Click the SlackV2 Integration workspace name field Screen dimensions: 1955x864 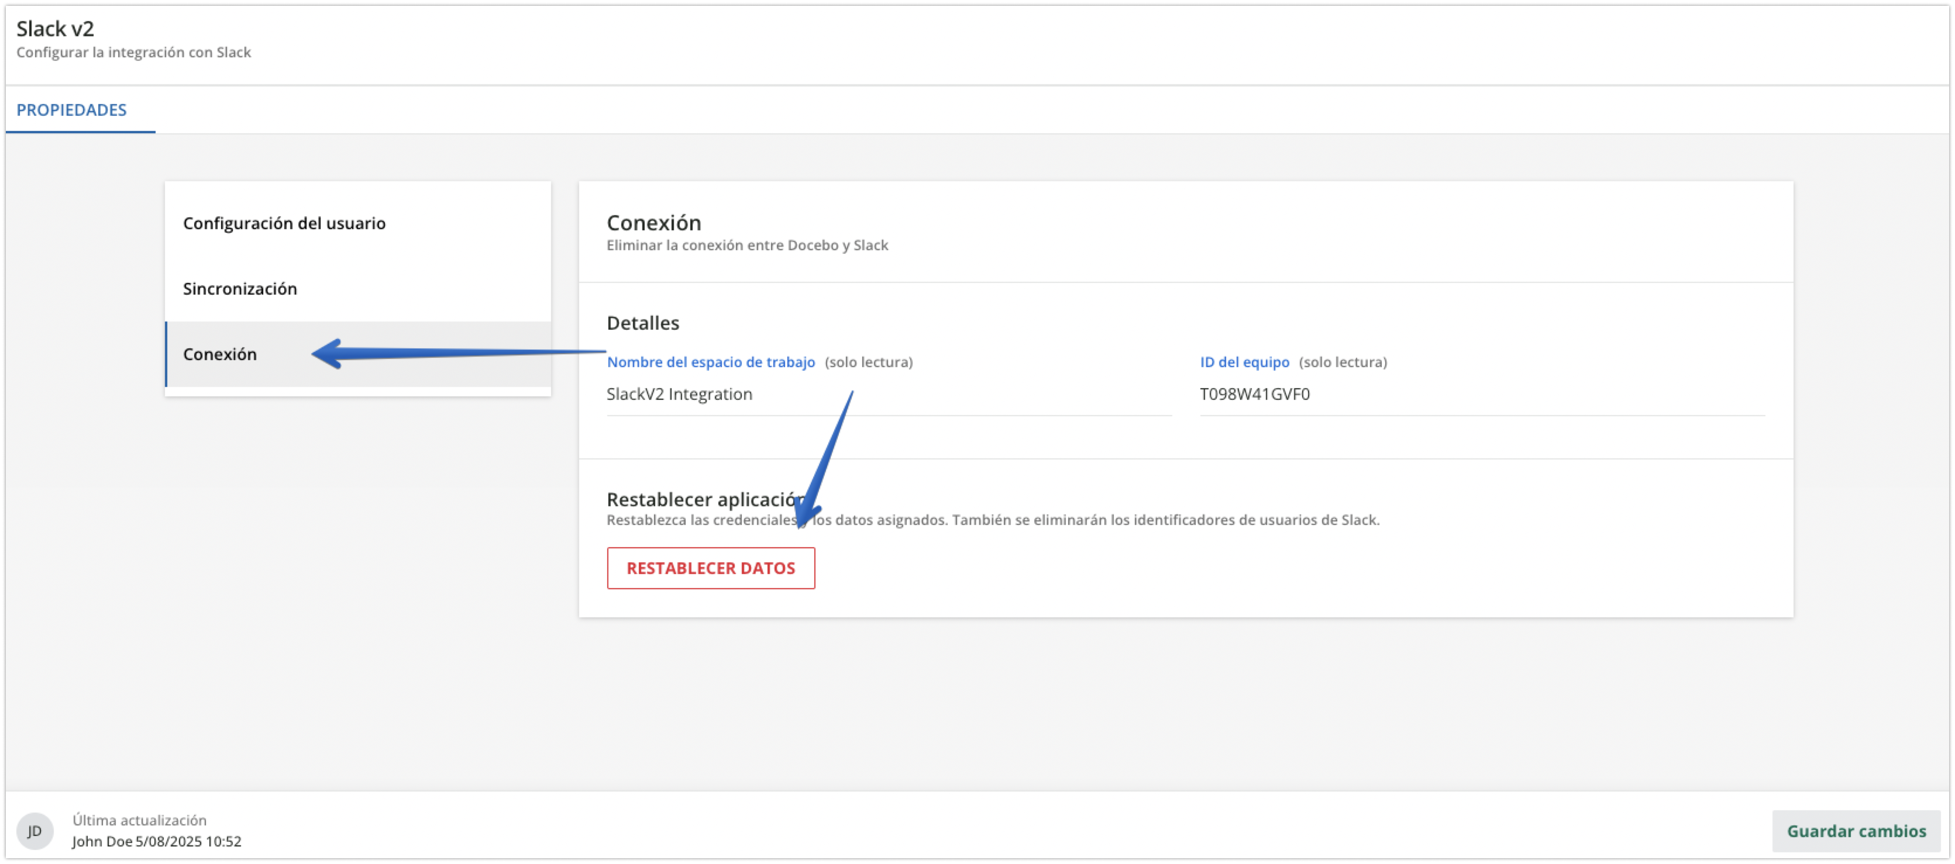tap(679, 393)
